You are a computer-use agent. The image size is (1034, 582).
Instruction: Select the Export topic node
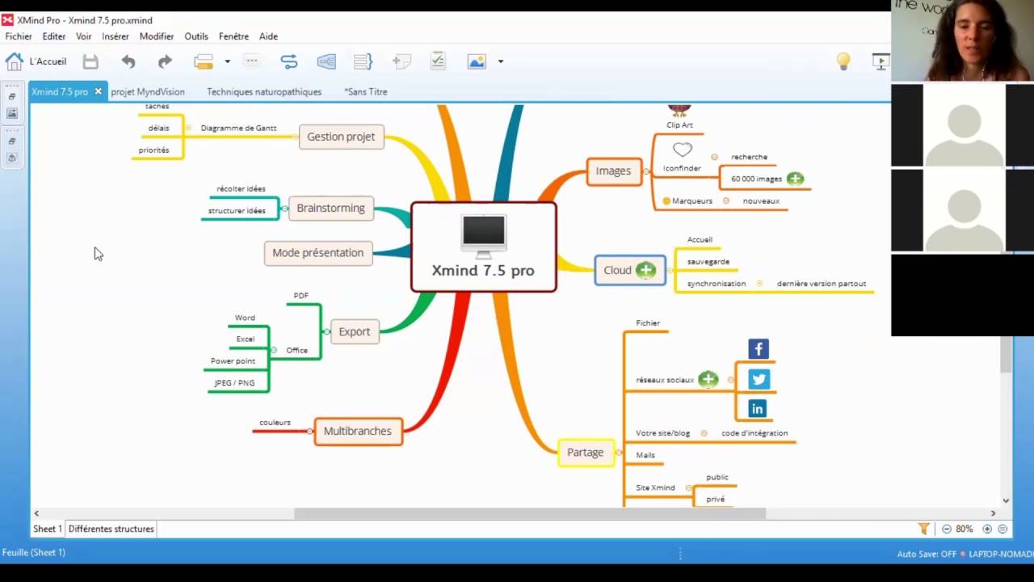[354, 331]
